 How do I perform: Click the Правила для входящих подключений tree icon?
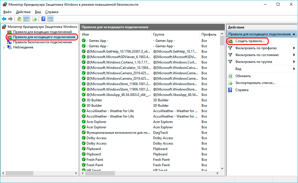[9, 32]
